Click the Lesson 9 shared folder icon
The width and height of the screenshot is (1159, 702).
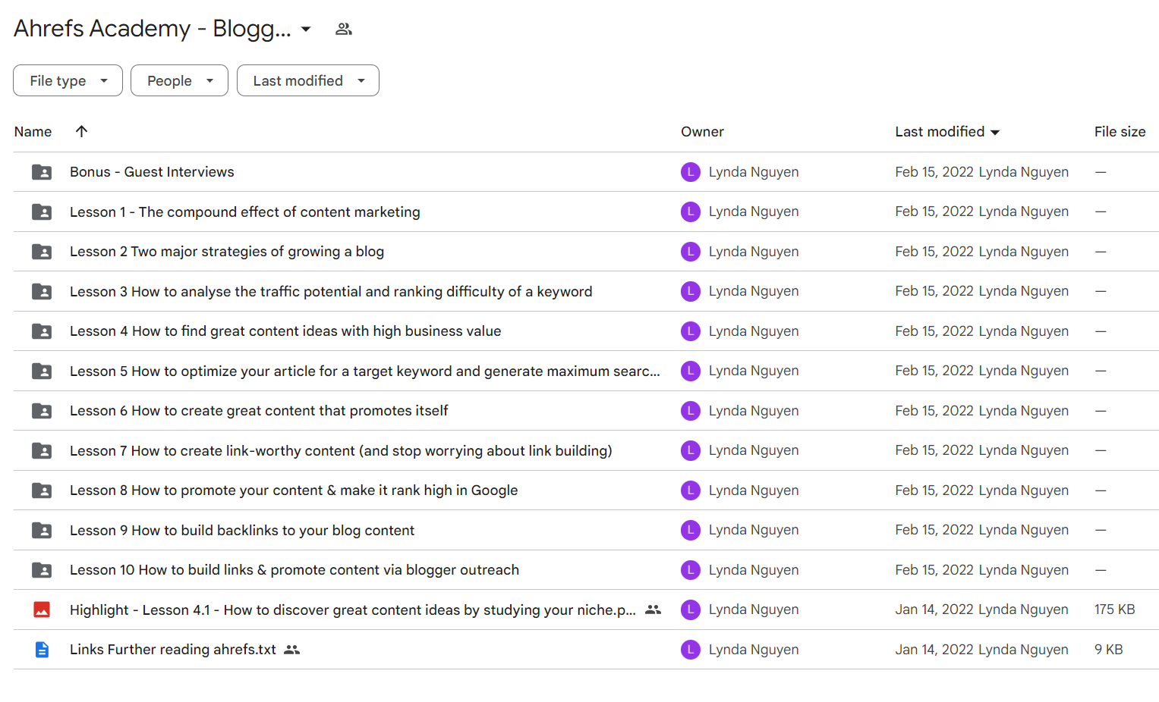42,530
